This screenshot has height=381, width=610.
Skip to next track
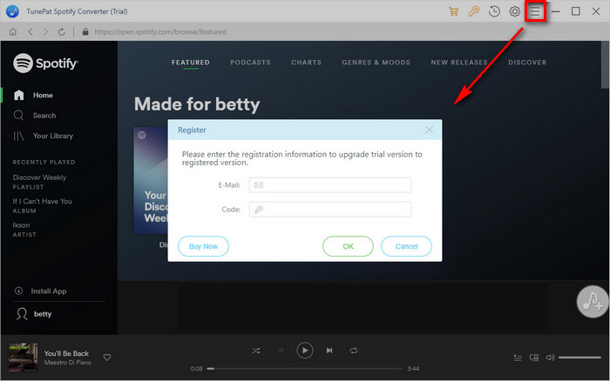point(329,351)
